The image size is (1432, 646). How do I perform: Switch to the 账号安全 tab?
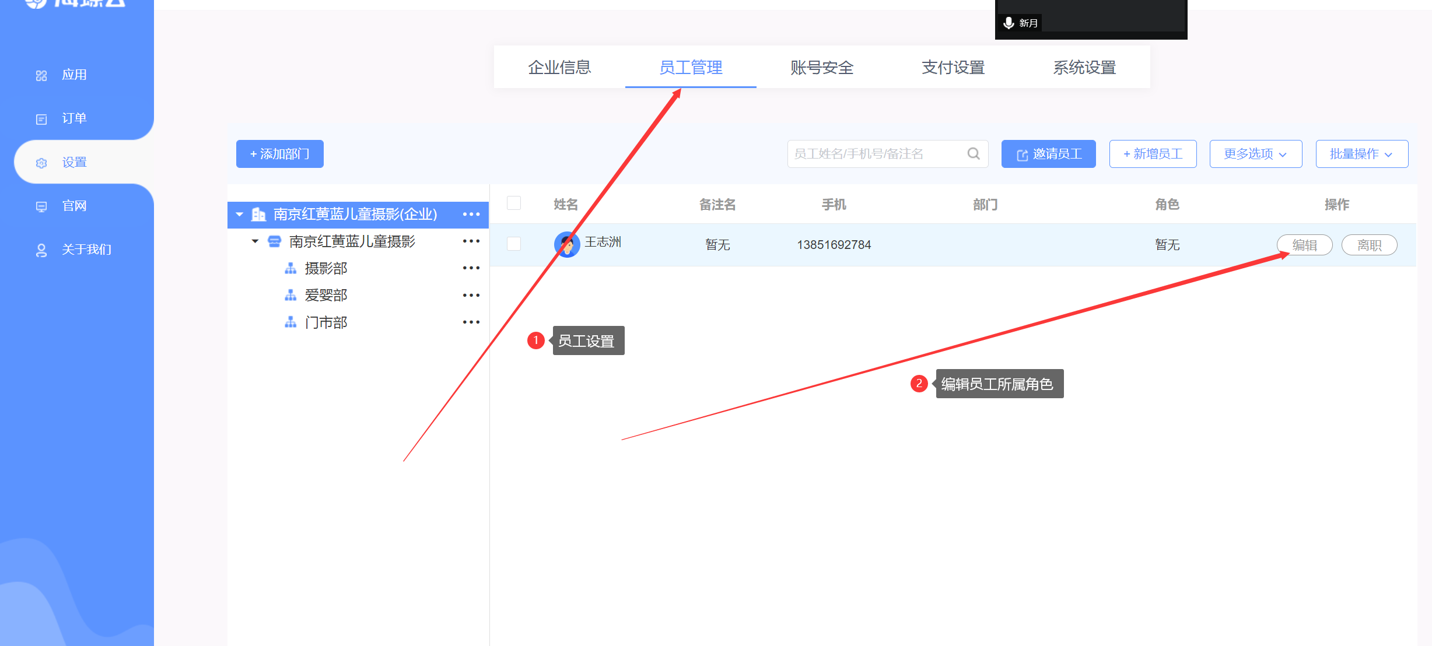[x=822, y=68]
